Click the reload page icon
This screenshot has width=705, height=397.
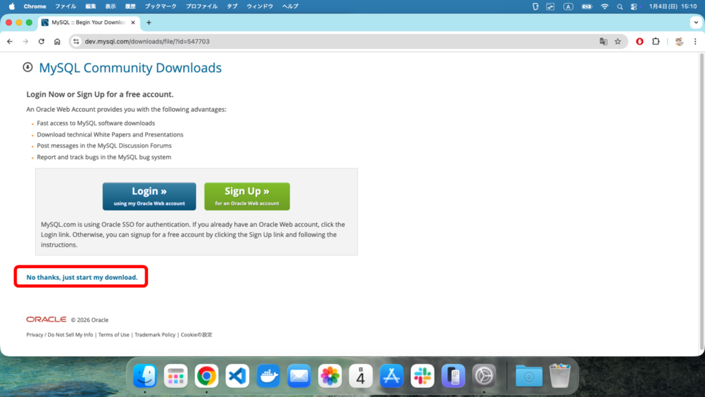pyautogui.click(x=41, y=41)
